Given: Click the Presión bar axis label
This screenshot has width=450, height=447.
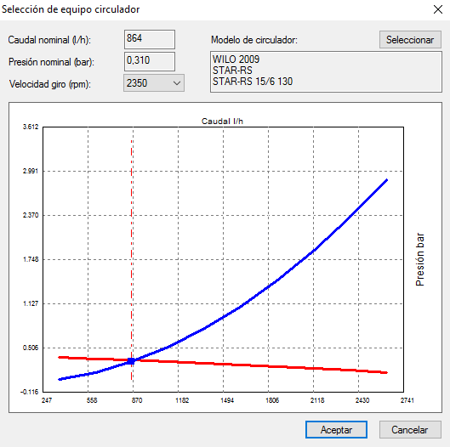Looking at the screenshot, I should 420,259.
